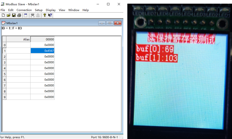
Task: Click the Print toolbar icon
Action: pos(19,15)
